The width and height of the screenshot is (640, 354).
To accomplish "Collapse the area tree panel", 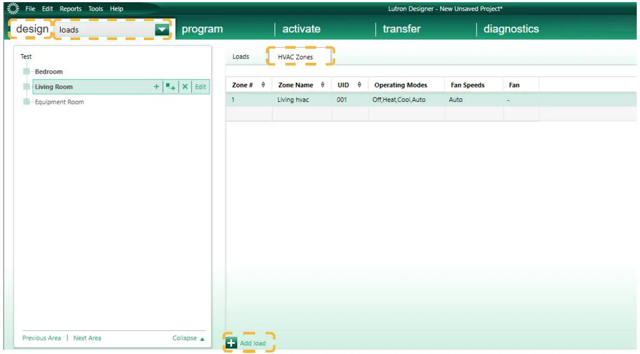I will [186, 337].
